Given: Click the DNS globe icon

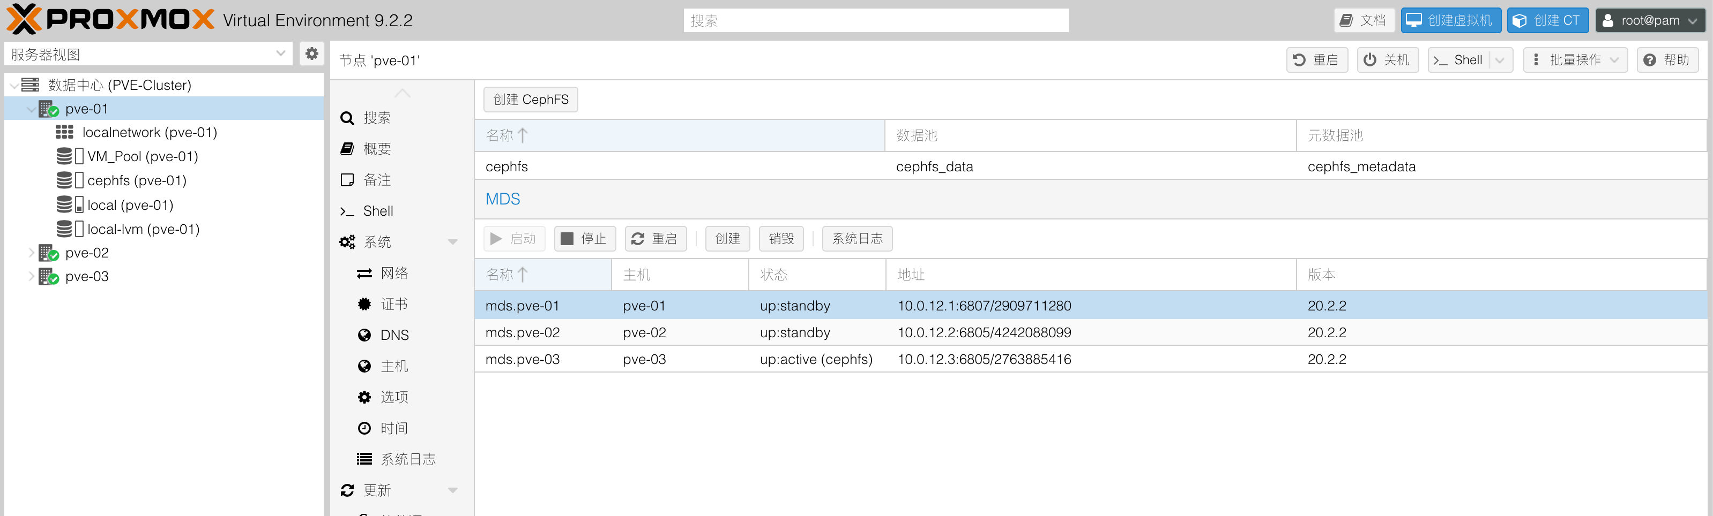Looking at the screenshot, I should tap(364, 336).
